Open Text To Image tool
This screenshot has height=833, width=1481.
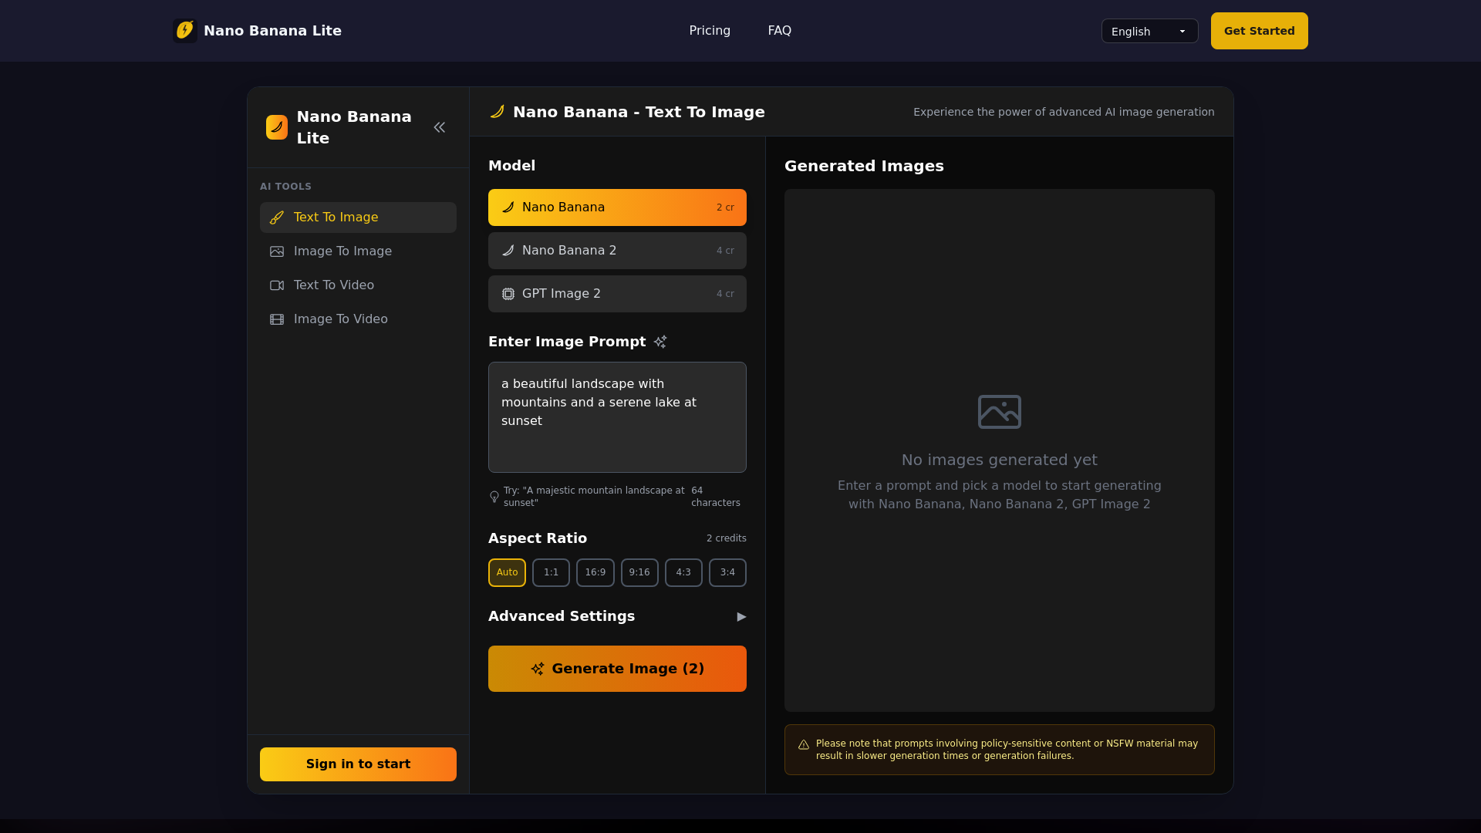pos(358,218)
